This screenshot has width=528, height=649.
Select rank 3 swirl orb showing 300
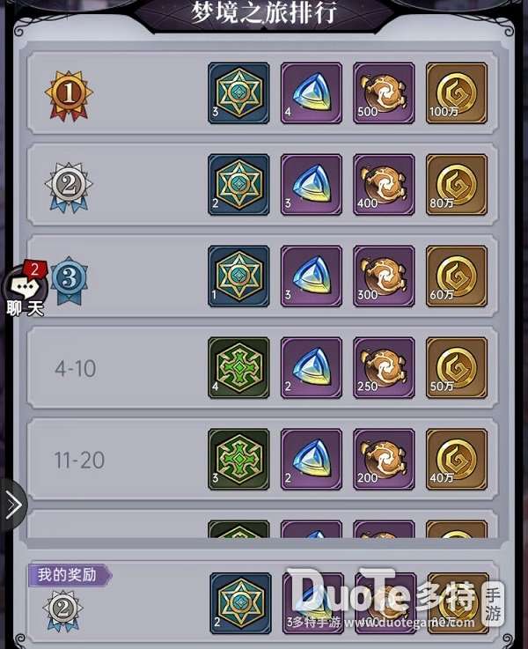pyautogui.click(x=384, y=277)
